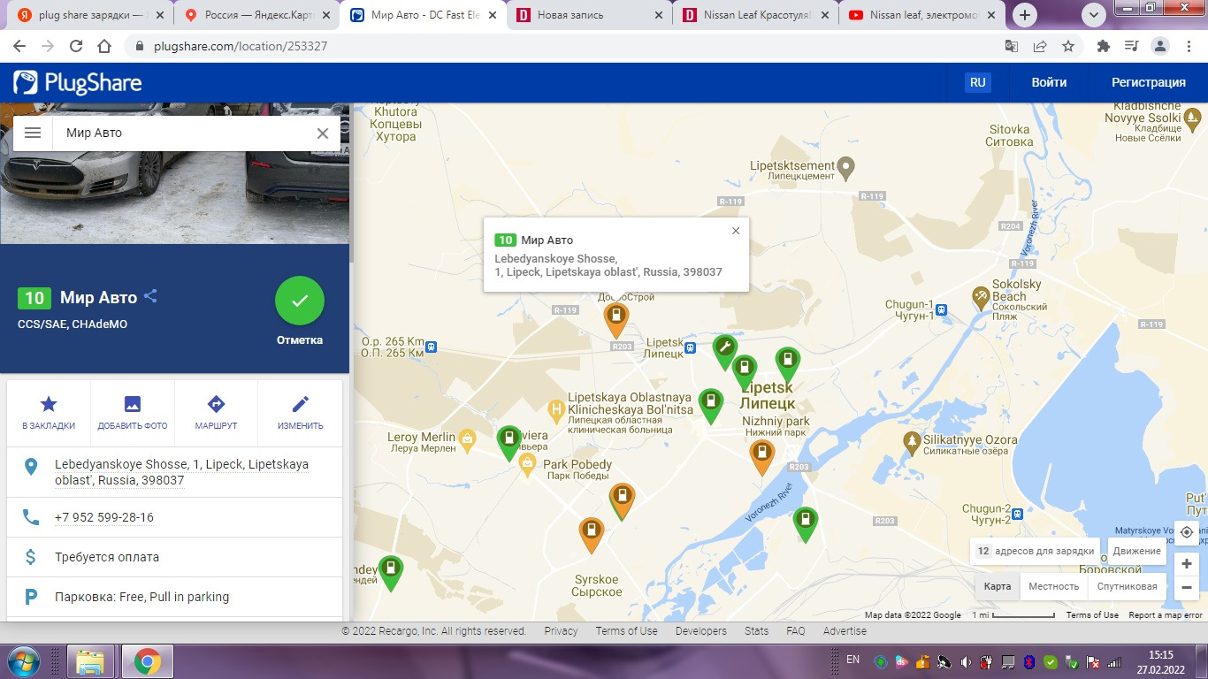Open the PlugShare hamburger menu

click(x=33, y=133)
